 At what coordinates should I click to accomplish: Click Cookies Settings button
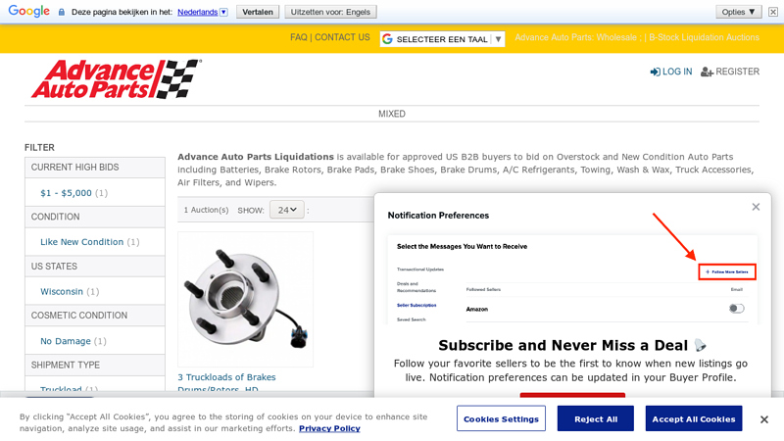point(501,419)
